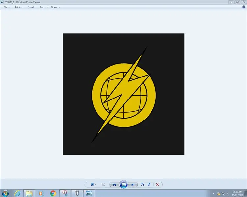This screenshot has width=247, height=197.
Task: Rotate the photo clockwise
Action: coord(149,185)
